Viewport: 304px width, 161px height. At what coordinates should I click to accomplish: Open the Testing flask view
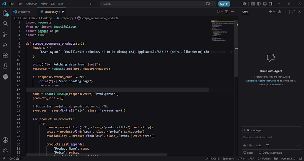(x=5, y=66)
